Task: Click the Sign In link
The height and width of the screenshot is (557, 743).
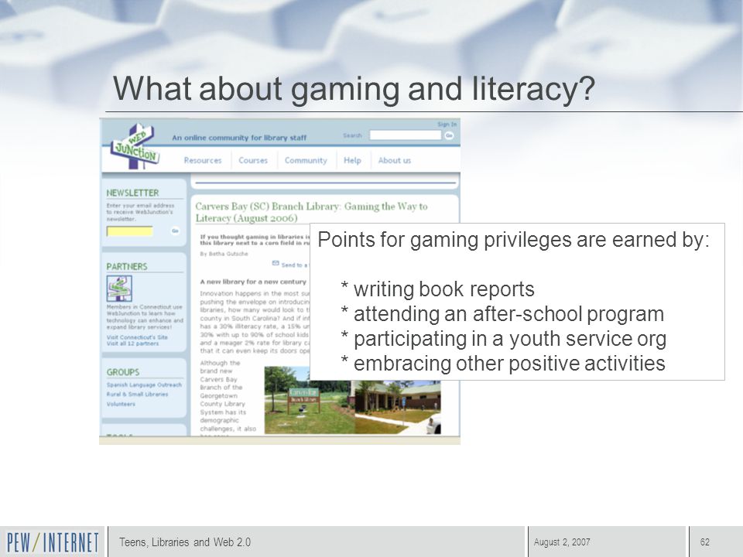Action: [447, 124]
